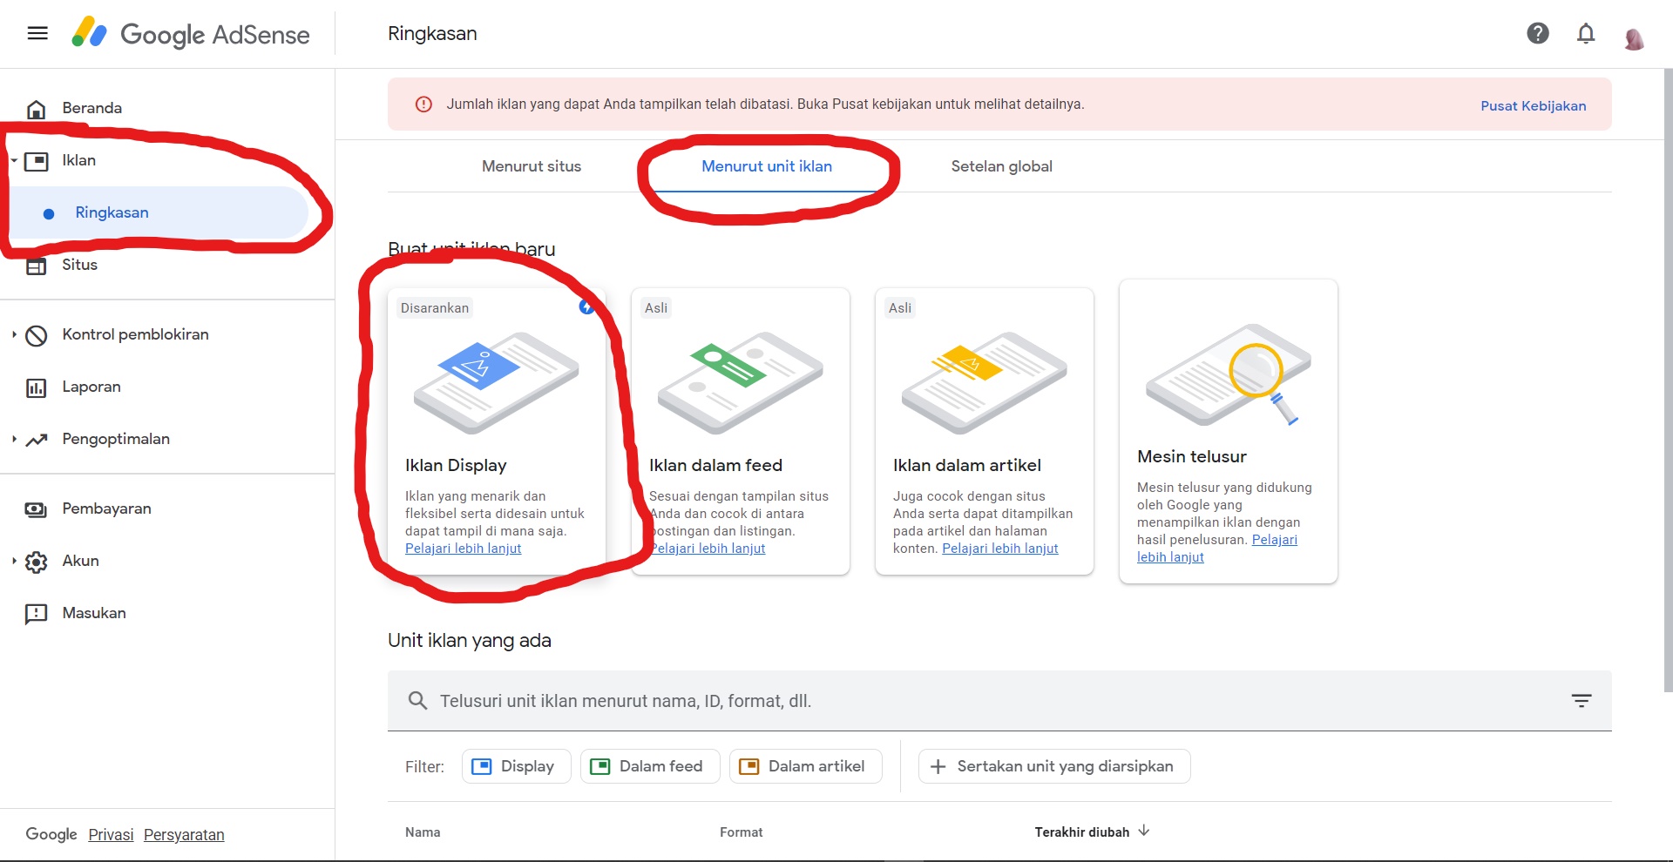The height and width of the screenshot is (862, 1673).
Task: Click the Pengoptimalan trend arrow icon
Action: click(x=36, y=440)
